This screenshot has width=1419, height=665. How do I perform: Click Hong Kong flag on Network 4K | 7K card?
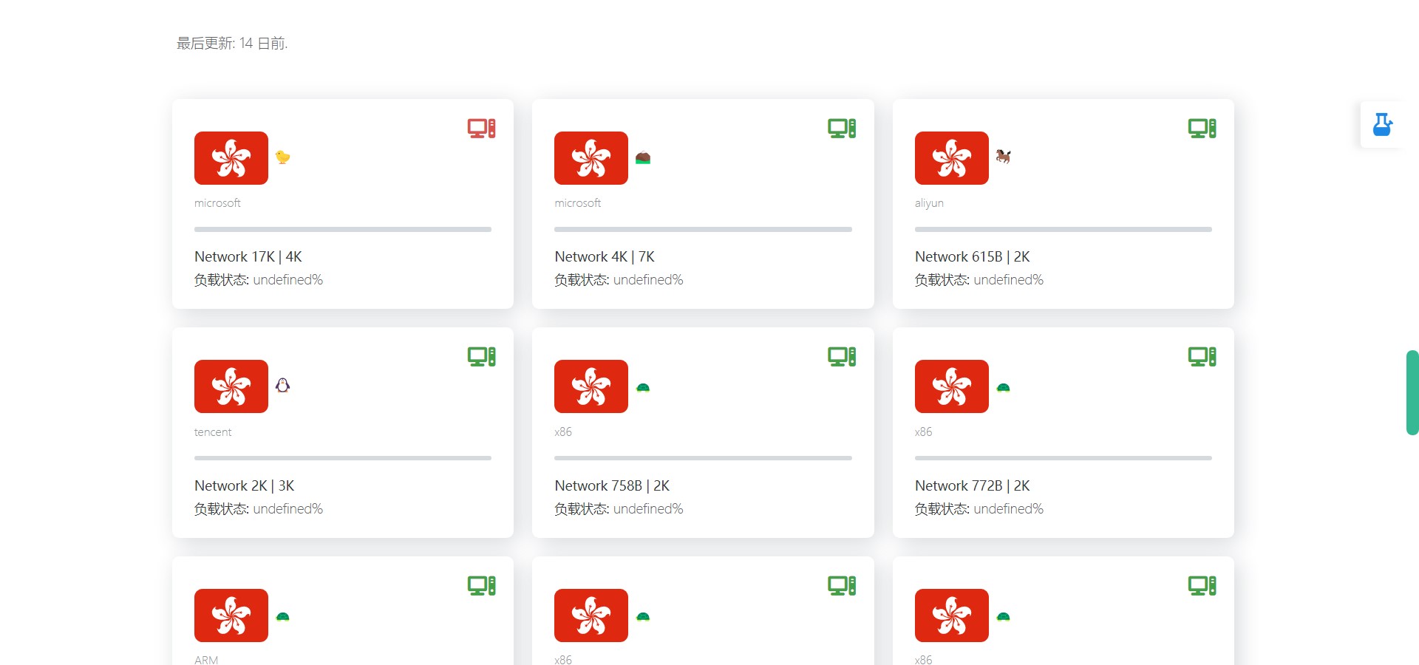pos(591,158)
